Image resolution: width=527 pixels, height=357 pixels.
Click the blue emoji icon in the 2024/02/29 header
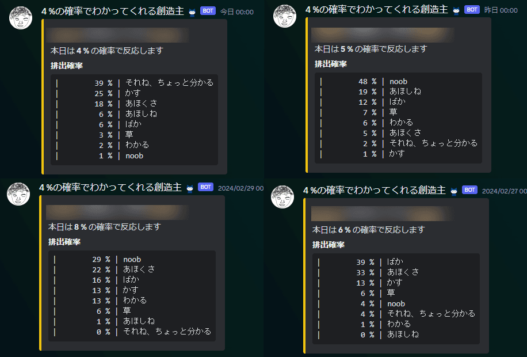coord(190,188)
